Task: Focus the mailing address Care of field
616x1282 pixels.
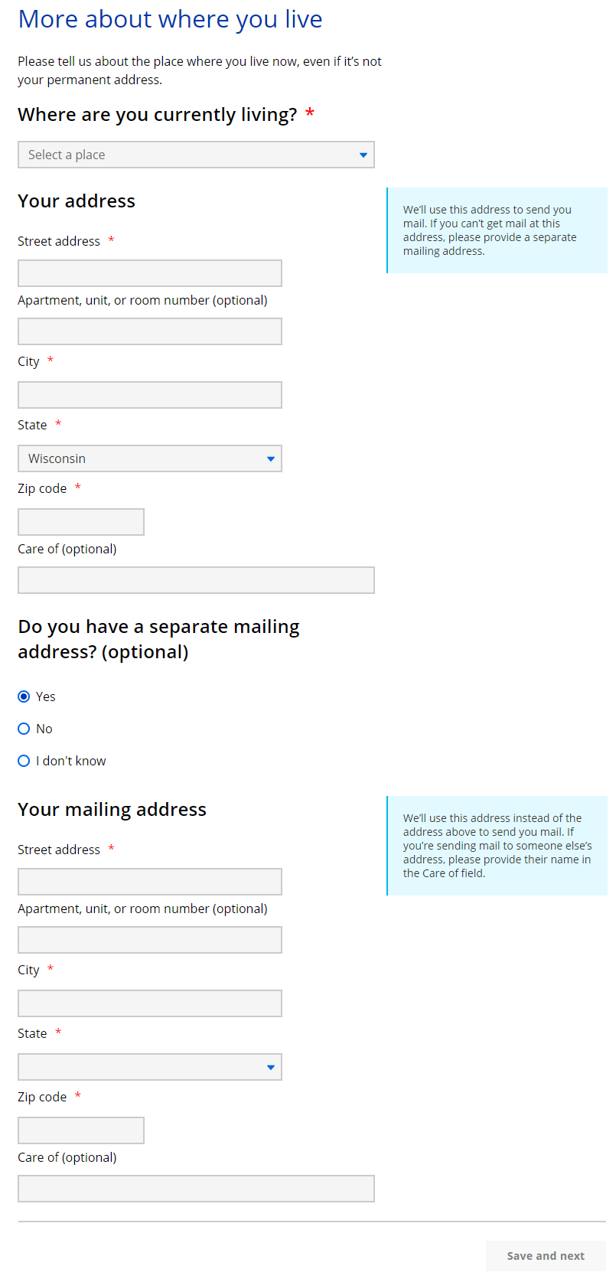Action: pyautogui.click(x=196, y=1189)
